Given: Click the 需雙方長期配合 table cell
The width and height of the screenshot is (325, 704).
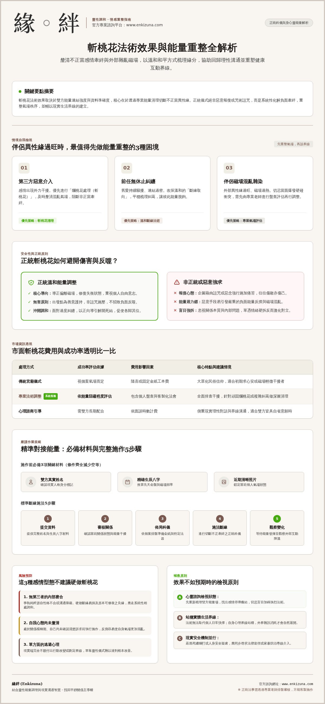Looking at the screenshot, I should (91, 411).
